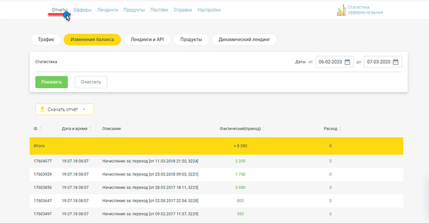Click the Расход column header
The width and height of the screenshot is (429, 223).
click(330, 129)
